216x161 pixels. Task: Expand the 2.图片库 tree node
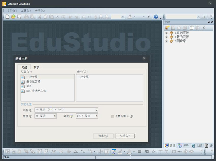166,41
